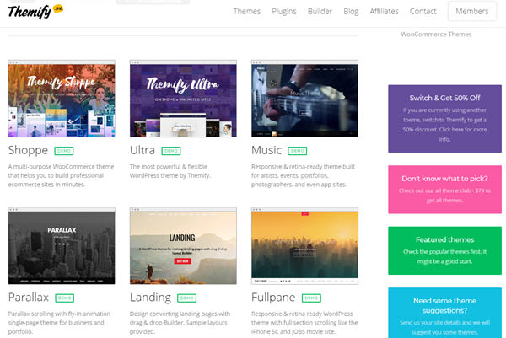Viewport: 506px width, 338px height.
Task: Click the pink Don't know what to pick banner
Action: (x=444, y=190)
